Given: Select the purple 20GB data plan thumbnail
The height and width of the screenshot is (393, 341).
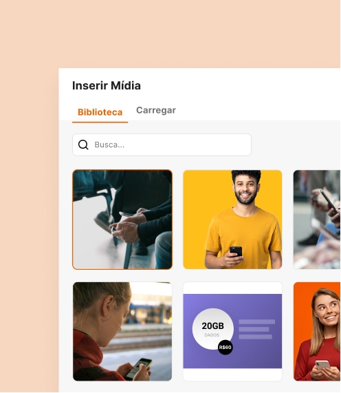Looking at the screenshot, I should 232,331.
